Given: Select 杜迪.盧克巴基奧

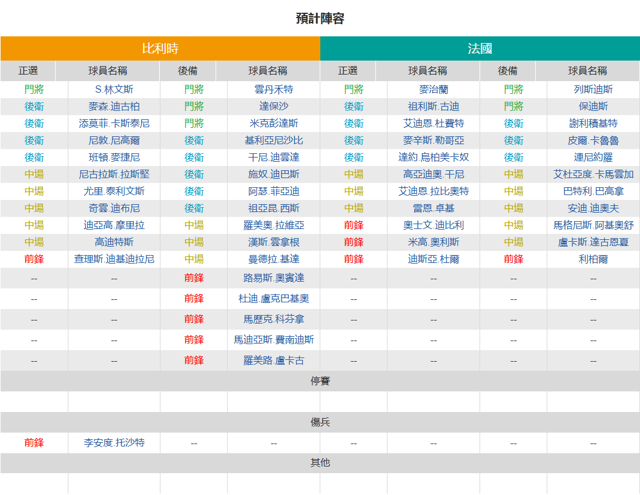Looking at the screenshot, I should (x=274, y=299).
